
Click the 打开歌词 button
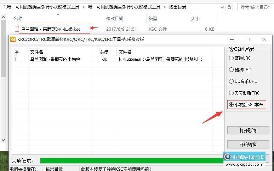click(248, 130)
